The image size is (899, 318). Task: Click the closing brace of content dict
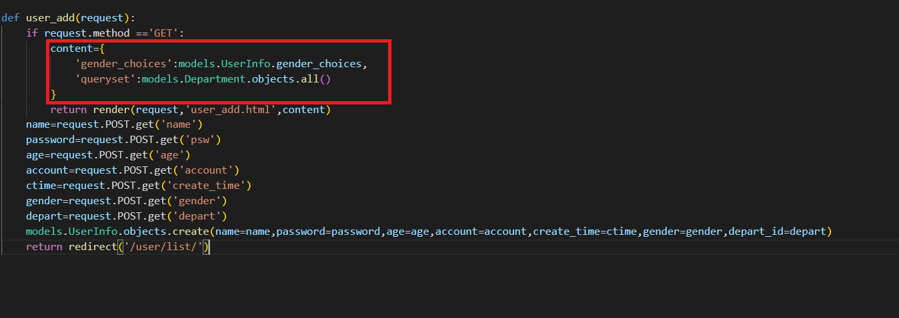(x=53, y=94)
